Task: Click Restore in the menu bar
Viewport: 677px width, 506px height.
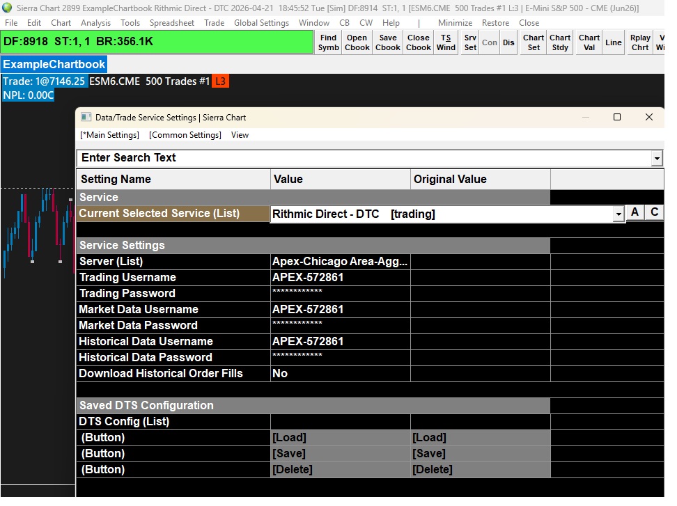Action: pyautogui.click(x=495, y=23)
